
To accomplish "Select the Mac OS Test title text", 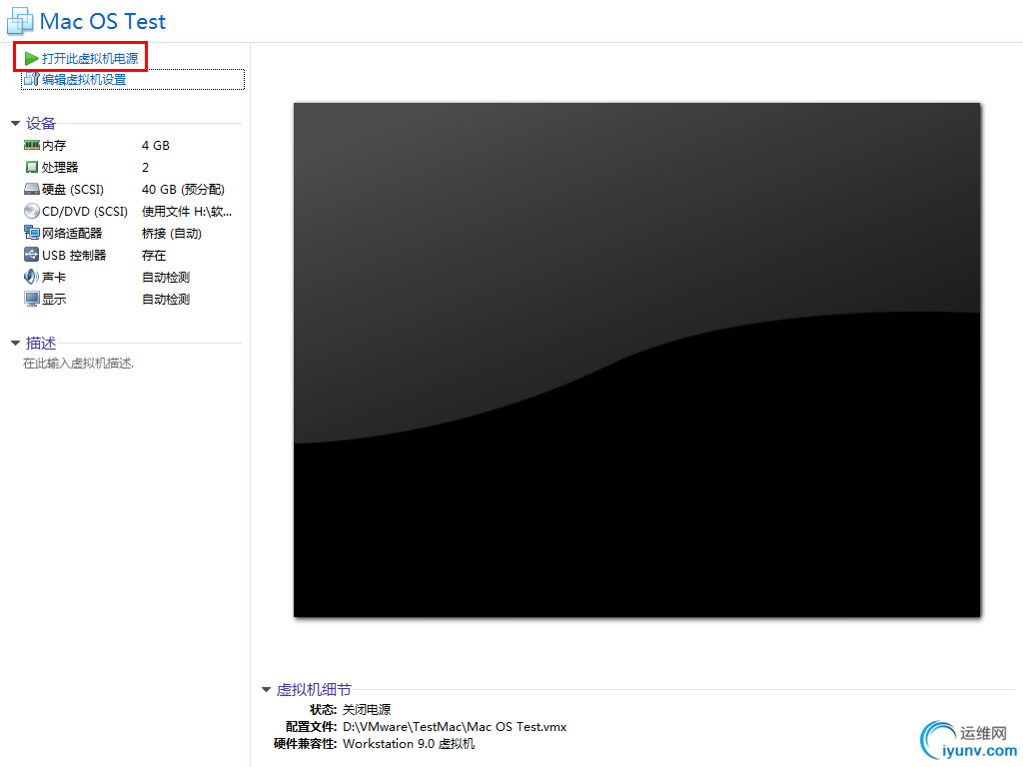I will [102, 20].
